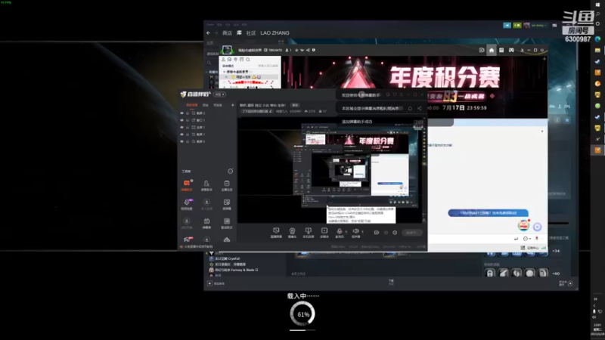Click the pig avatar icon in the chat window
Screen dimensions: 605x340
pos(523,225)
